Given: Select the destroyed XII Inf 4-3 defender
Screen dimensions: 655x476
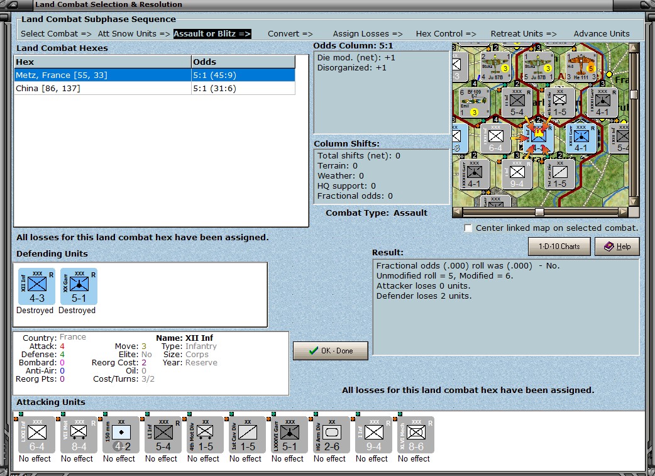Looking at the screenshot, I should (36, 287).
